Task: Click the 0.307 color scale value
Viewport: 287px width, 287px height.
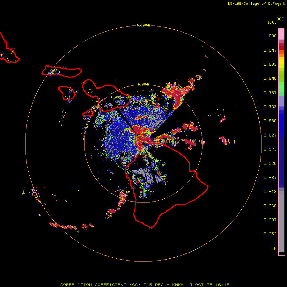Action: point(270,220)
